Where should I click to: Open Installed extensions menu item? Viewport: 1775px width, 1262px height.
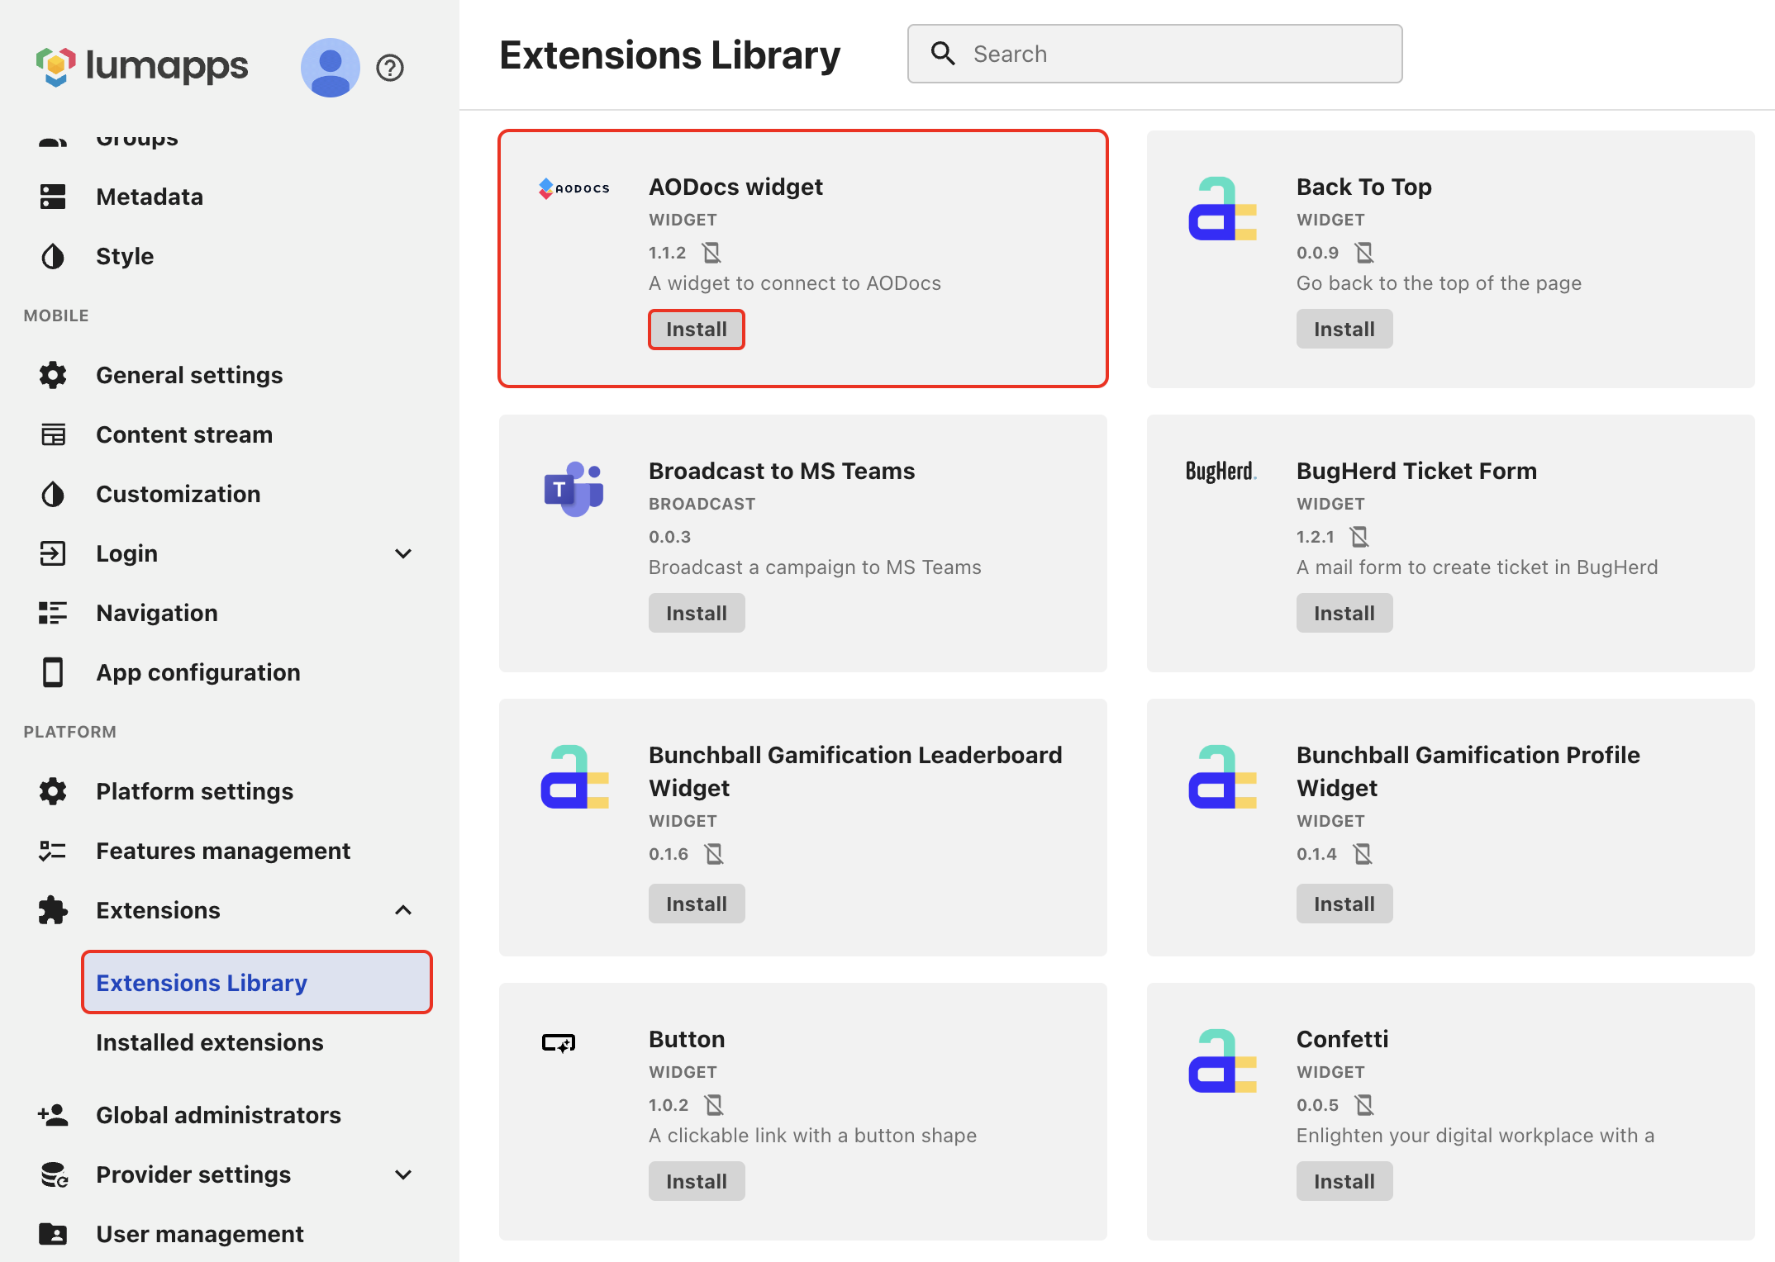point(209,1042)
